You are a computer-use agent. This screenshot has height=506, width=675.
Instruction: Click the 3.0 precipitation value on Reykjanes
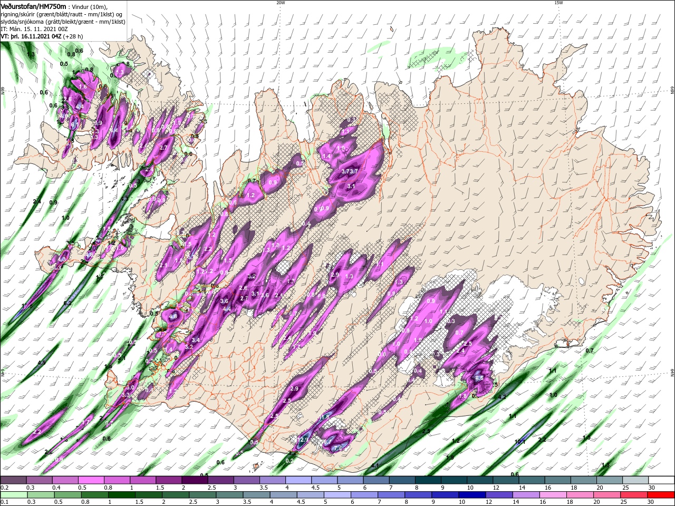pyautogui.click(x=130, y=387)
